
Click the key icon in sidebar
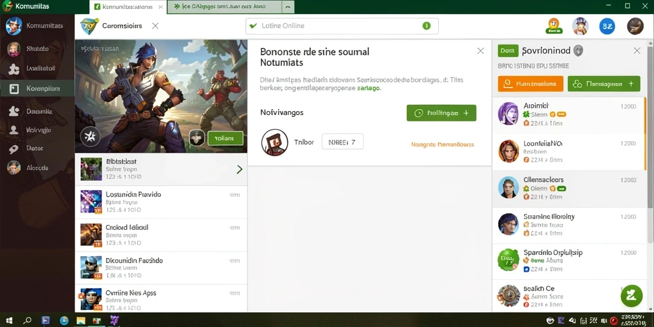click(14, 148)
